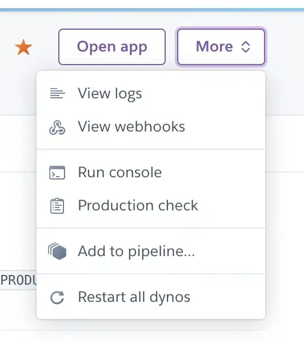The width and height of the screenshot is (304, 343).
Task: Click the terminal console icon
Action: pos(57,173)
